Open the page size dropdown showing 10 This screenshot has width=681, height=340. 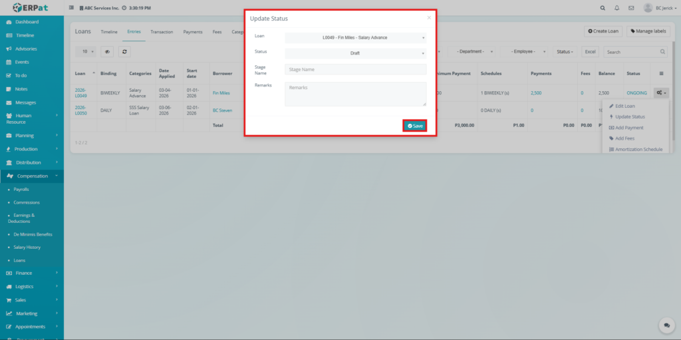click(86, 52)
